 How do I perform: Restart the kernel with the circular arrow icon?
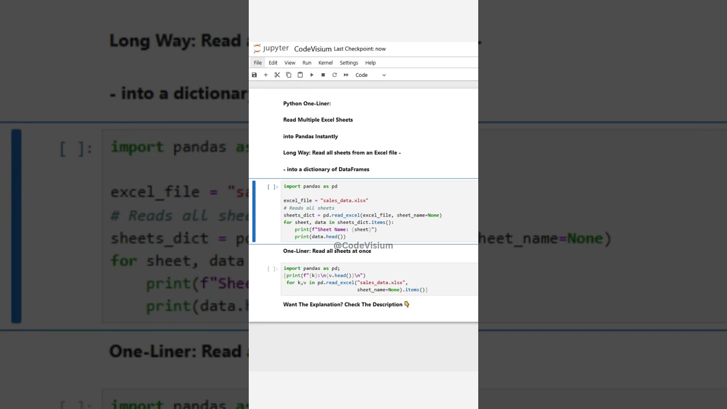pos(335,75)
